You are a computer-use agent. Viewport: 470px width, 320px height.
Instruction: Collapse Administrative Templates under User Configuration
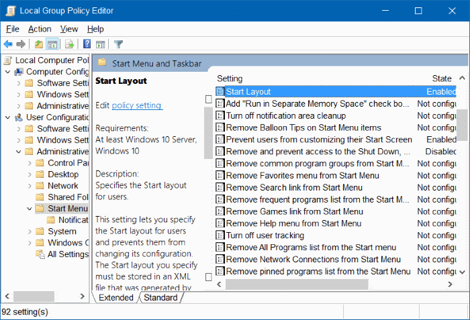19,152
